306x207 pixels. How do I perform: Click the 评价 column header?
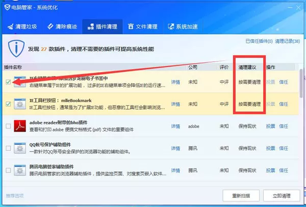224,67
